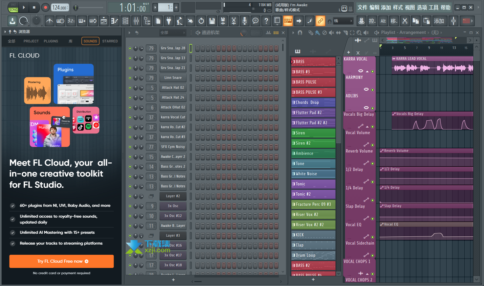Click Try FL Cloud Free now button
This screenshot has height=286, width=484.
click(x=61, y=261)
